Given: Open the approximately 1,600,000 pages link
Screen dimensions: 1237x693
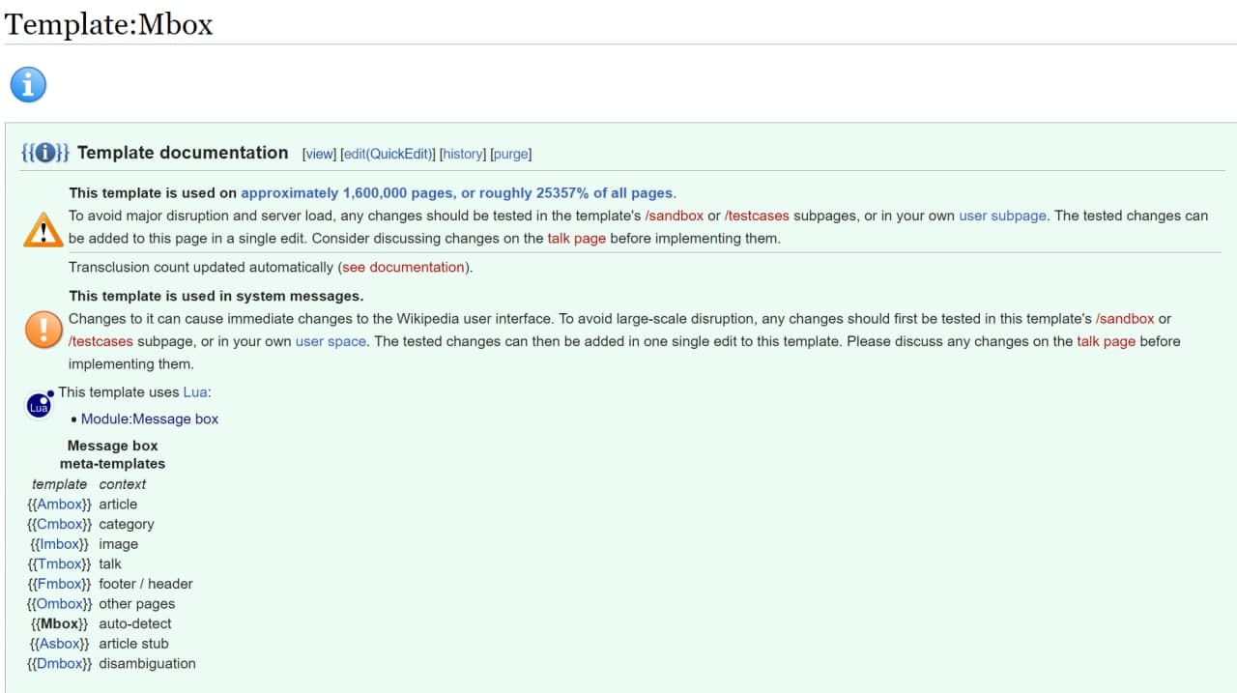Looking at the screenshot, I should click(x=457, y=193).
